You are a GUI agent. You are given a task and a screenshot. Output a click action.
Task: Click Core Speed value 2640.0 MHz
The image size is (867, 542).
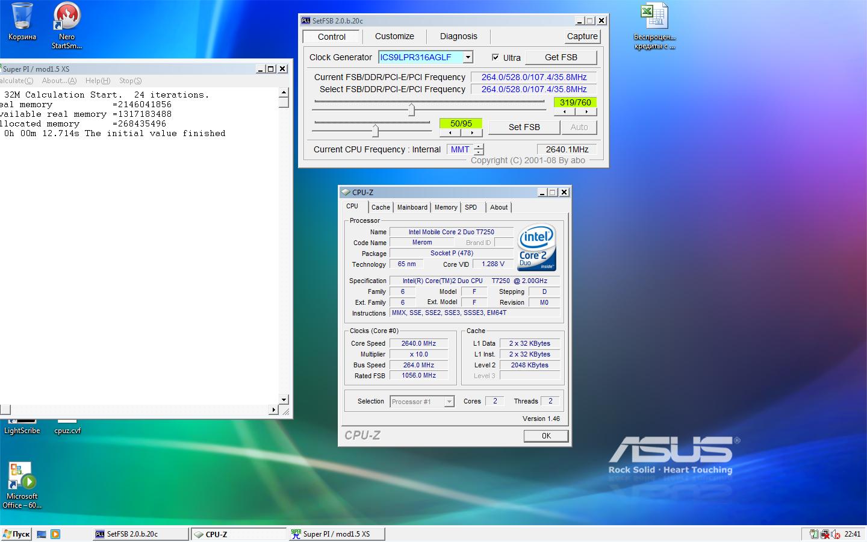[x=419, y=343]
